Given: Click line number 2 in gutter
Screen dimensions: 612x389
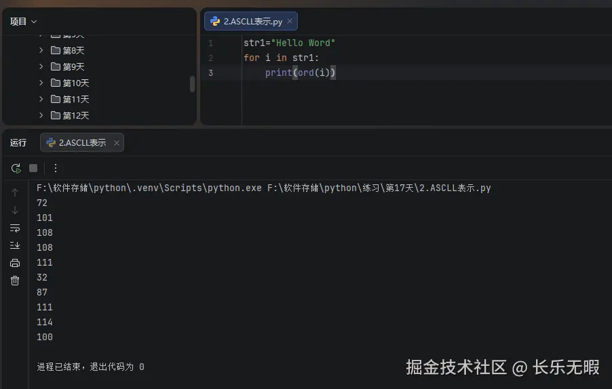Looking at the screenshot, I should pos(211,58).
